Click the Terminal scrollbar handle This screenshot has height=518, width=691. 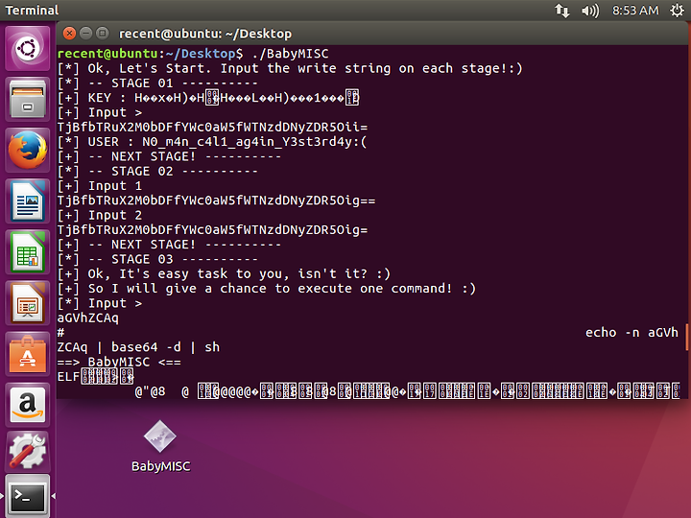(x=686, y=337)
